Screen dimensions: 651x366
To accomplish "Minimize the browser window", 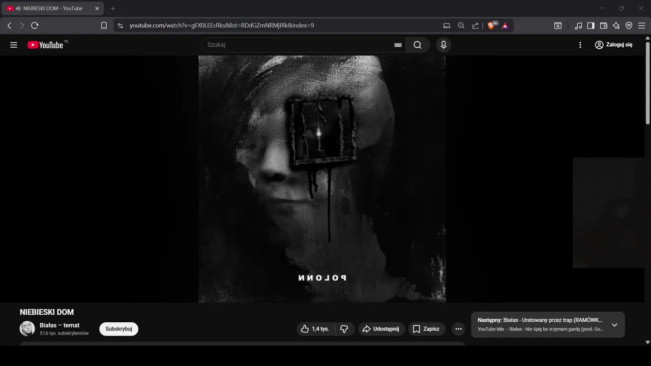I will [603, 9].
